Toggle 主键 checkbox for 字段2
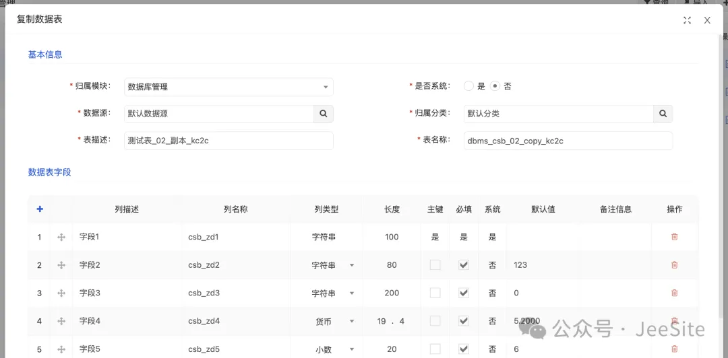 (x=435, y=264)
